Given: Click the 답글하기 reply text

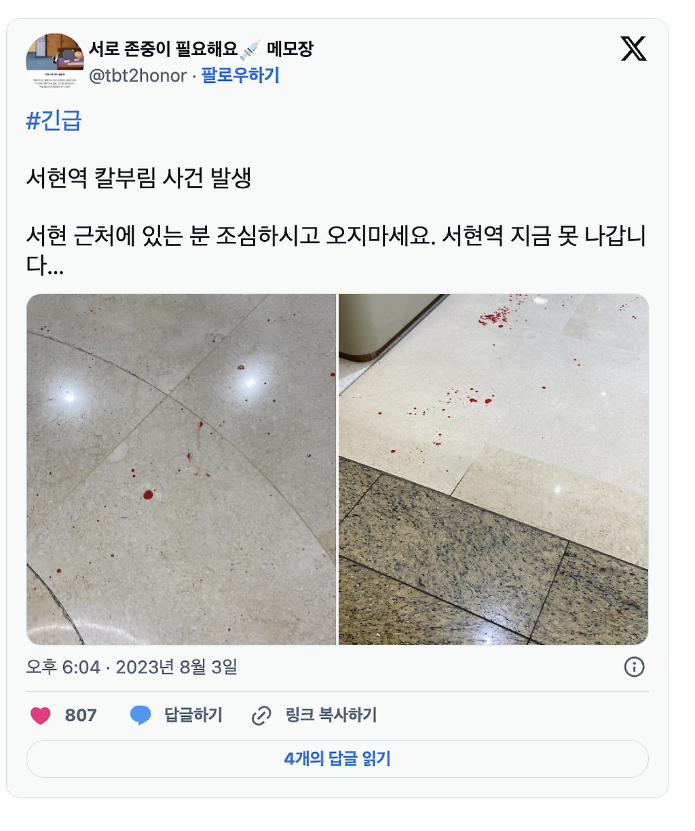Looking at the screenshot, I should pos(193,715).
